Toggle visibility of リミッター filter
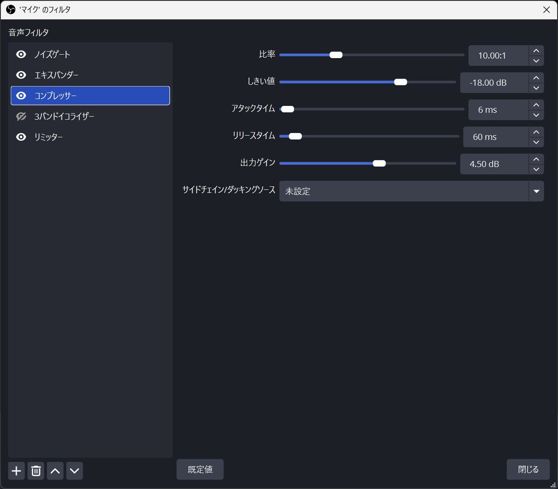 [21, 137]
